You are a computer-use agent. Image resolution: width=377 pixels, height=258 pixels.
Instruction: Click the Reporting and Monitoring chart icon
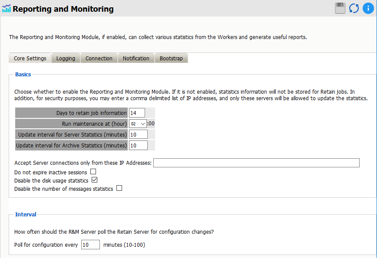[7, 9]
